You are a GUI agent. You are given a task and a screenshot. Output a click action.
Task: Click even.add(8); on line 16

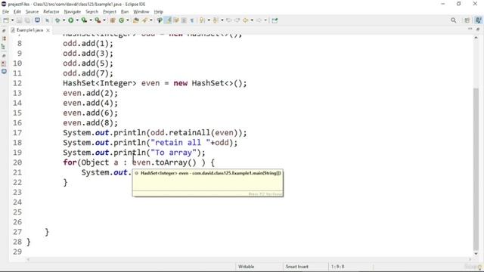[x=91, y=122]
